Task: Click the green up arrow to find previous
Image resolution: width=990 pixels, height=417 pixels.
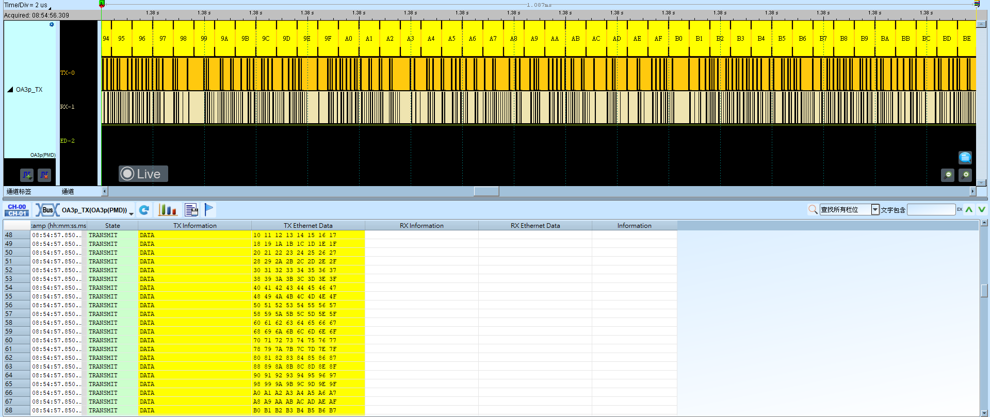Action: click(969, 209)
